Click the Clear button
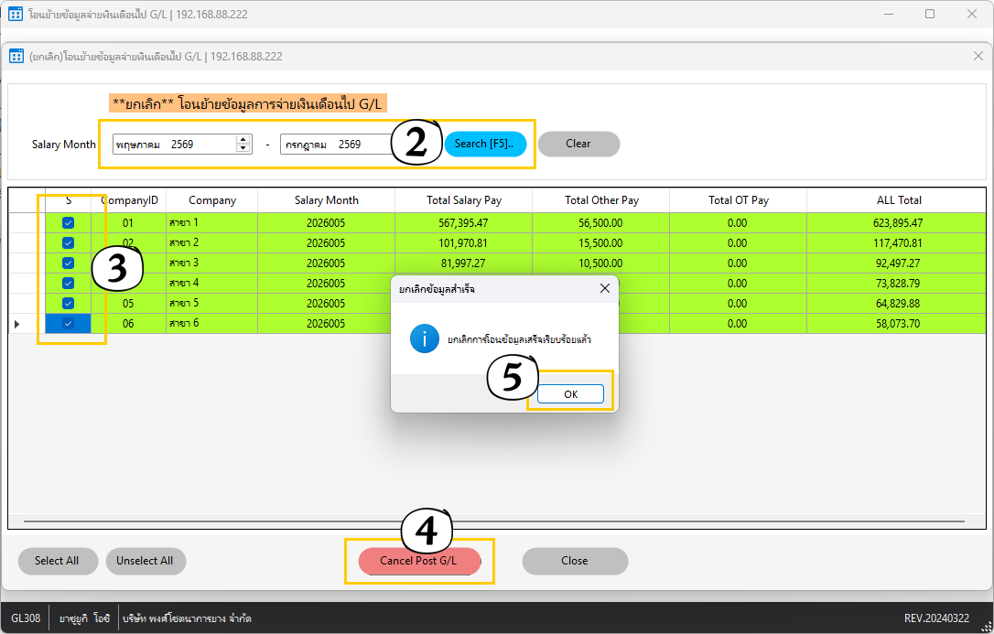Viewport: 994px width, 634px height. coord(578,144)
